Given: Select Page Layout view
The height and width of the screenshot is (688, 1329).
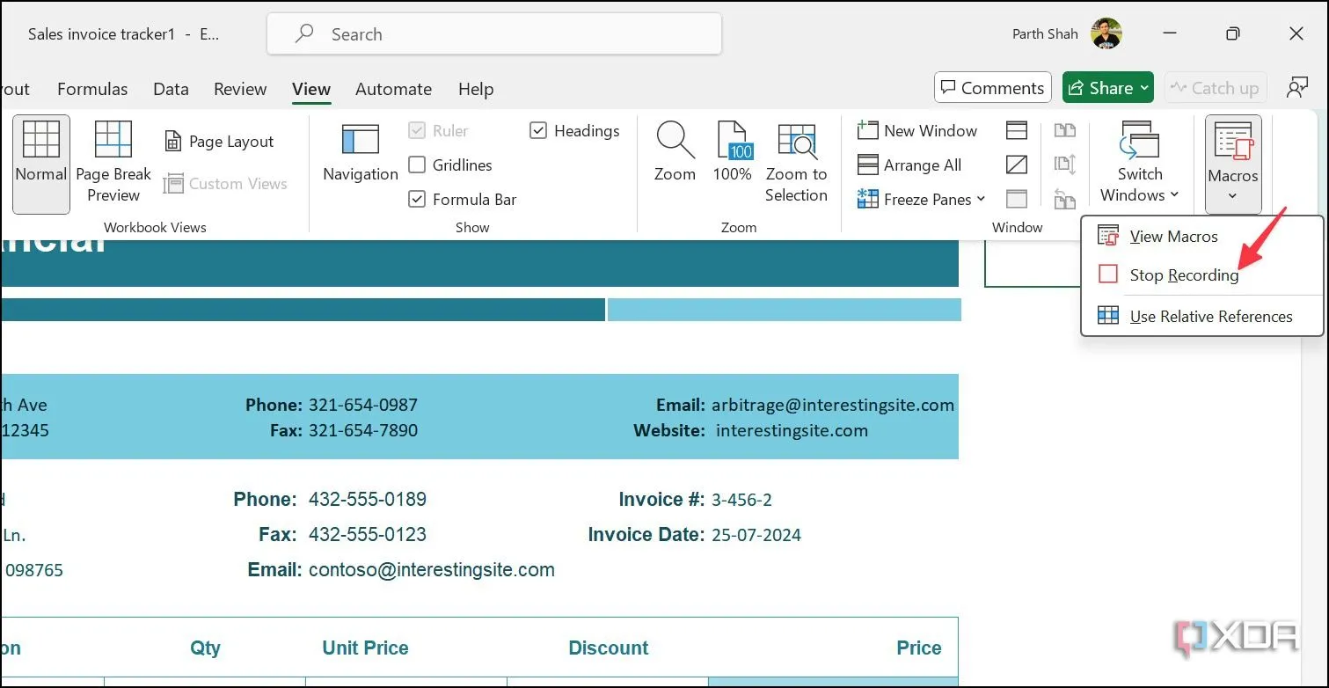Looking at the screenshot, I should (x=219, y=142).
